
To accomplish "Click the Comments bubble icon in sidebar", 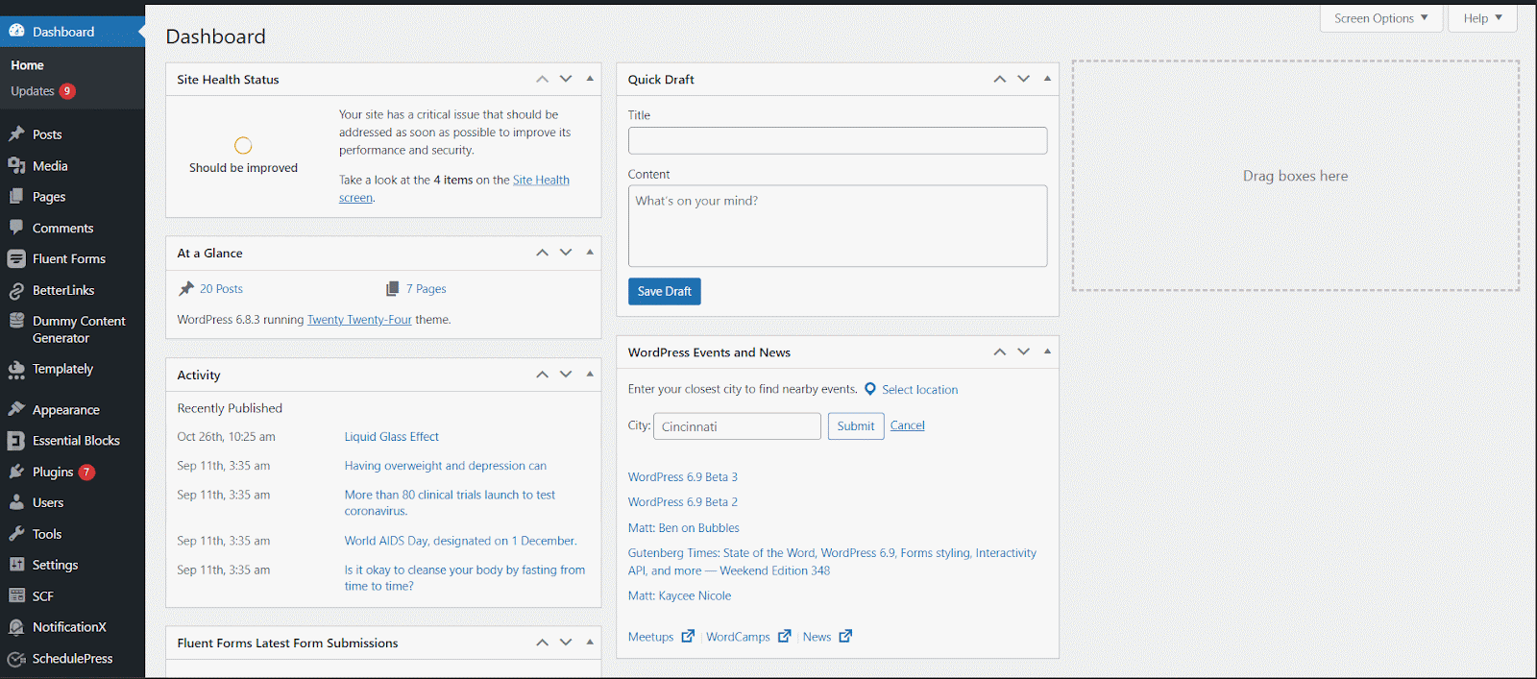I will (x=16, y=228).
